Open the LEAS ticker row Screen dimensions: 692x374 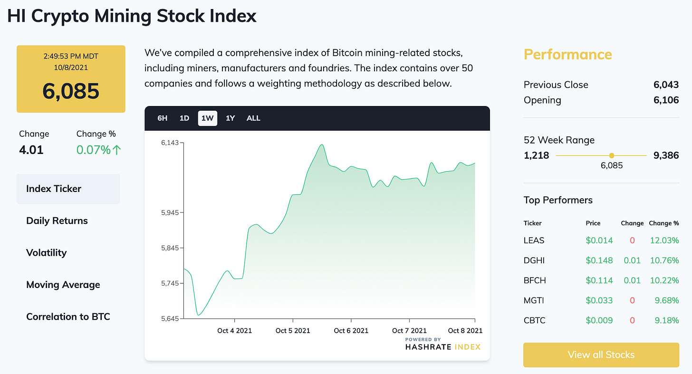(x=534, y=240)
